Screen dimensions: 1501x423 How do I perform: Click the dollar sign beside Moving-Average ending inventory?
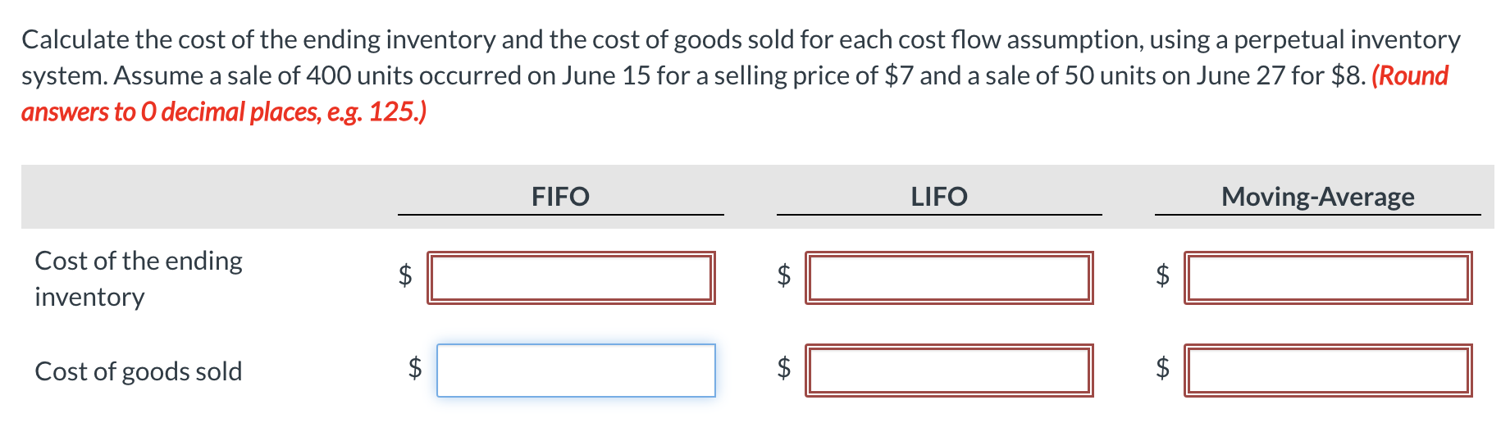[x=1162, y=275]
